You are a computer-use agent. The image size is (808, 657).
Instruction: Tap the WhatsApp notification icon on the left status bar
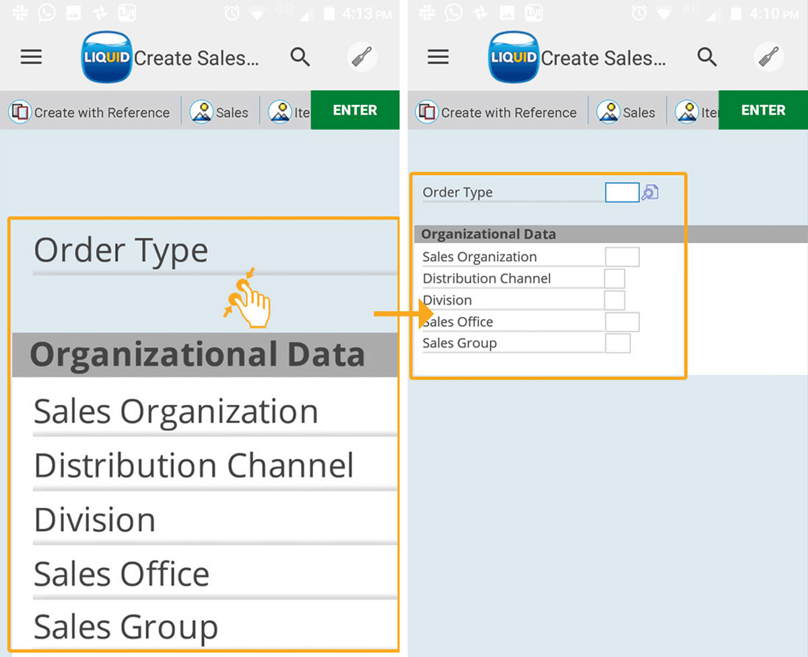coord(46,13)
